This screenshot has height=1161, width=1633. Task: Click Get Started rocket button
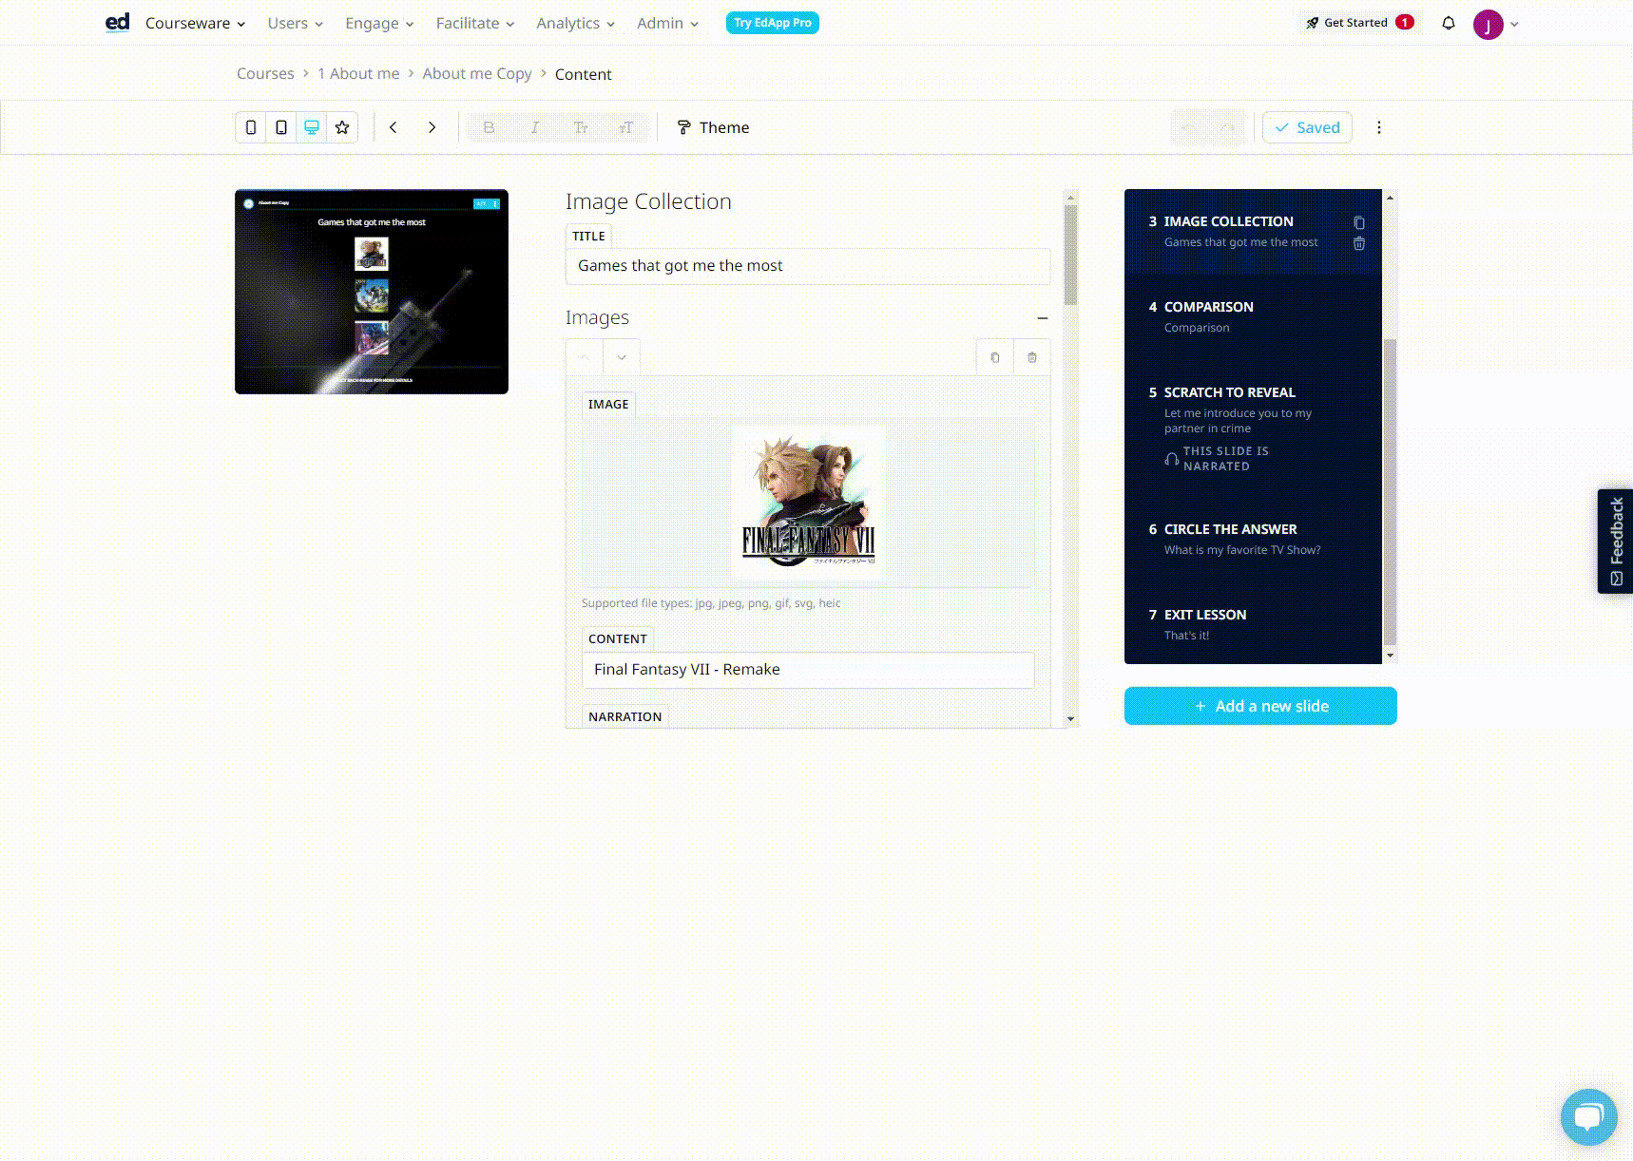coord(1359,23)
